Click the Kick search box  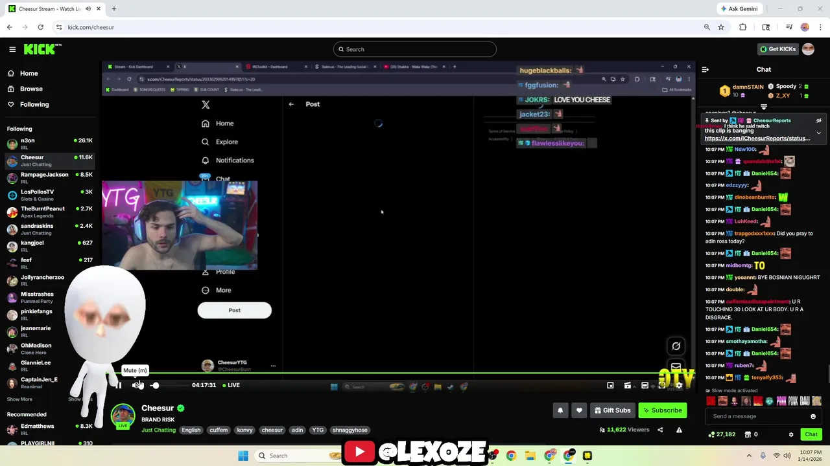click(415, 49)
